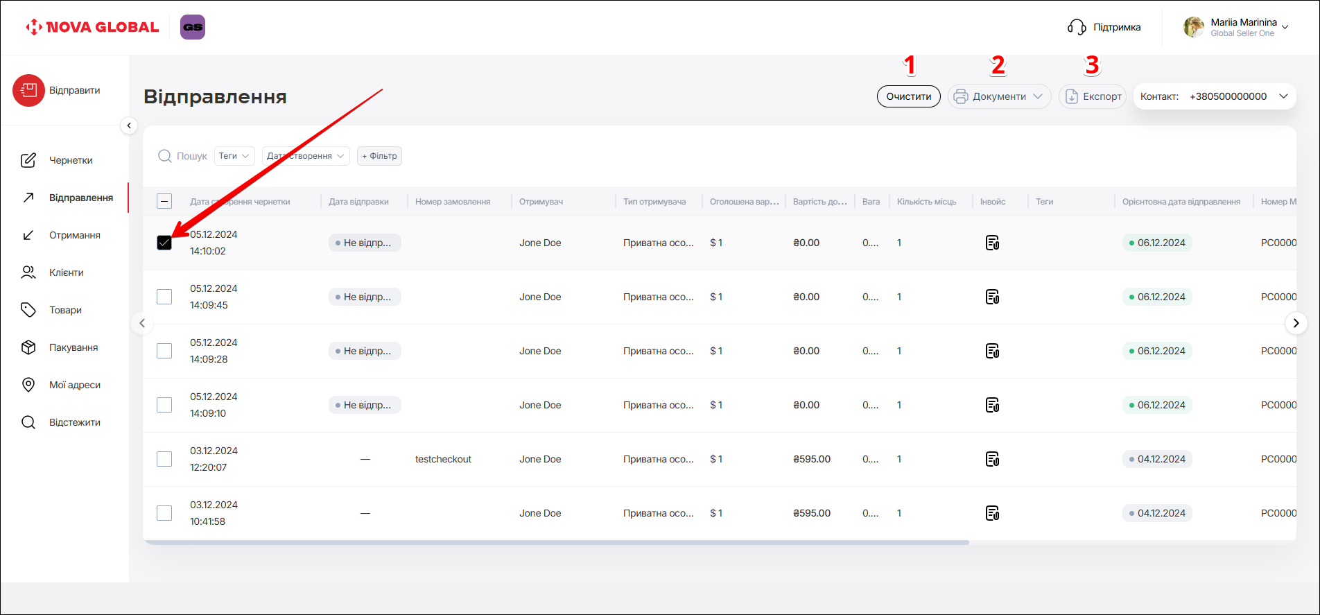
Task: Open invoice icon for testcheckout order row
Action: 992,459
